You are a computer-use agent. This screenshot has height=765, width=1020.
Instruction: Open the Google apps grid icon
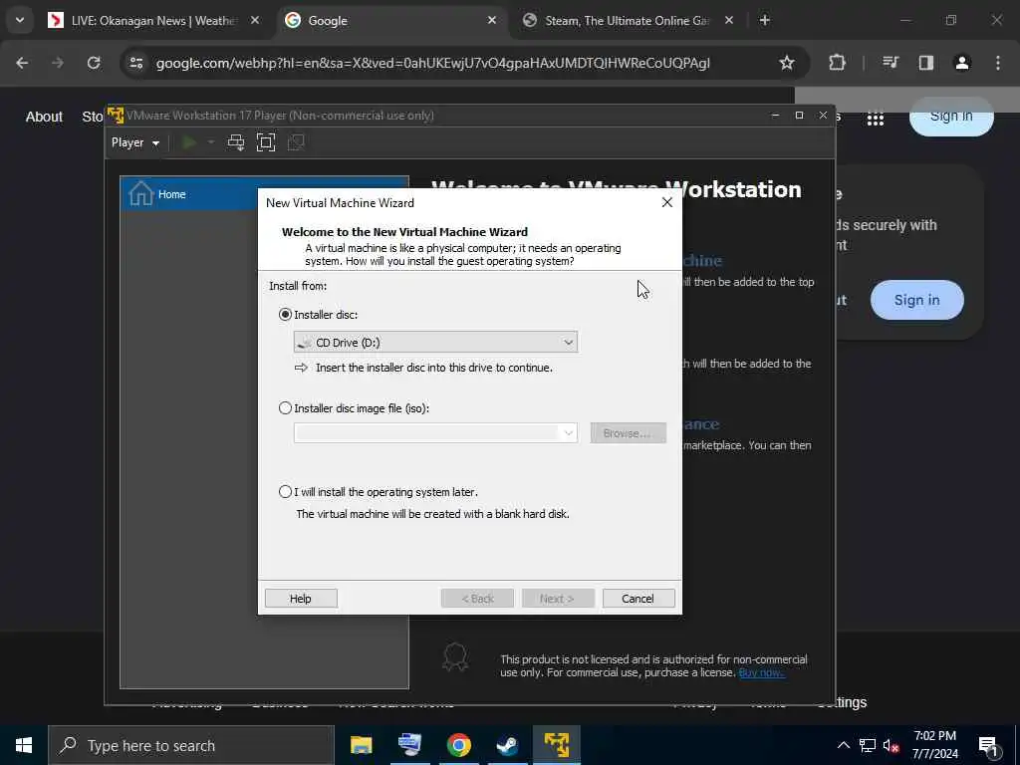pyautogui.click(x=876, y=120)
